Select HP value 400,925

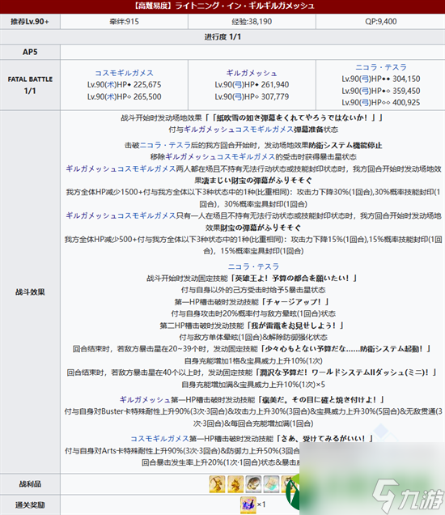pyautogui.click(x=406, y=103)
